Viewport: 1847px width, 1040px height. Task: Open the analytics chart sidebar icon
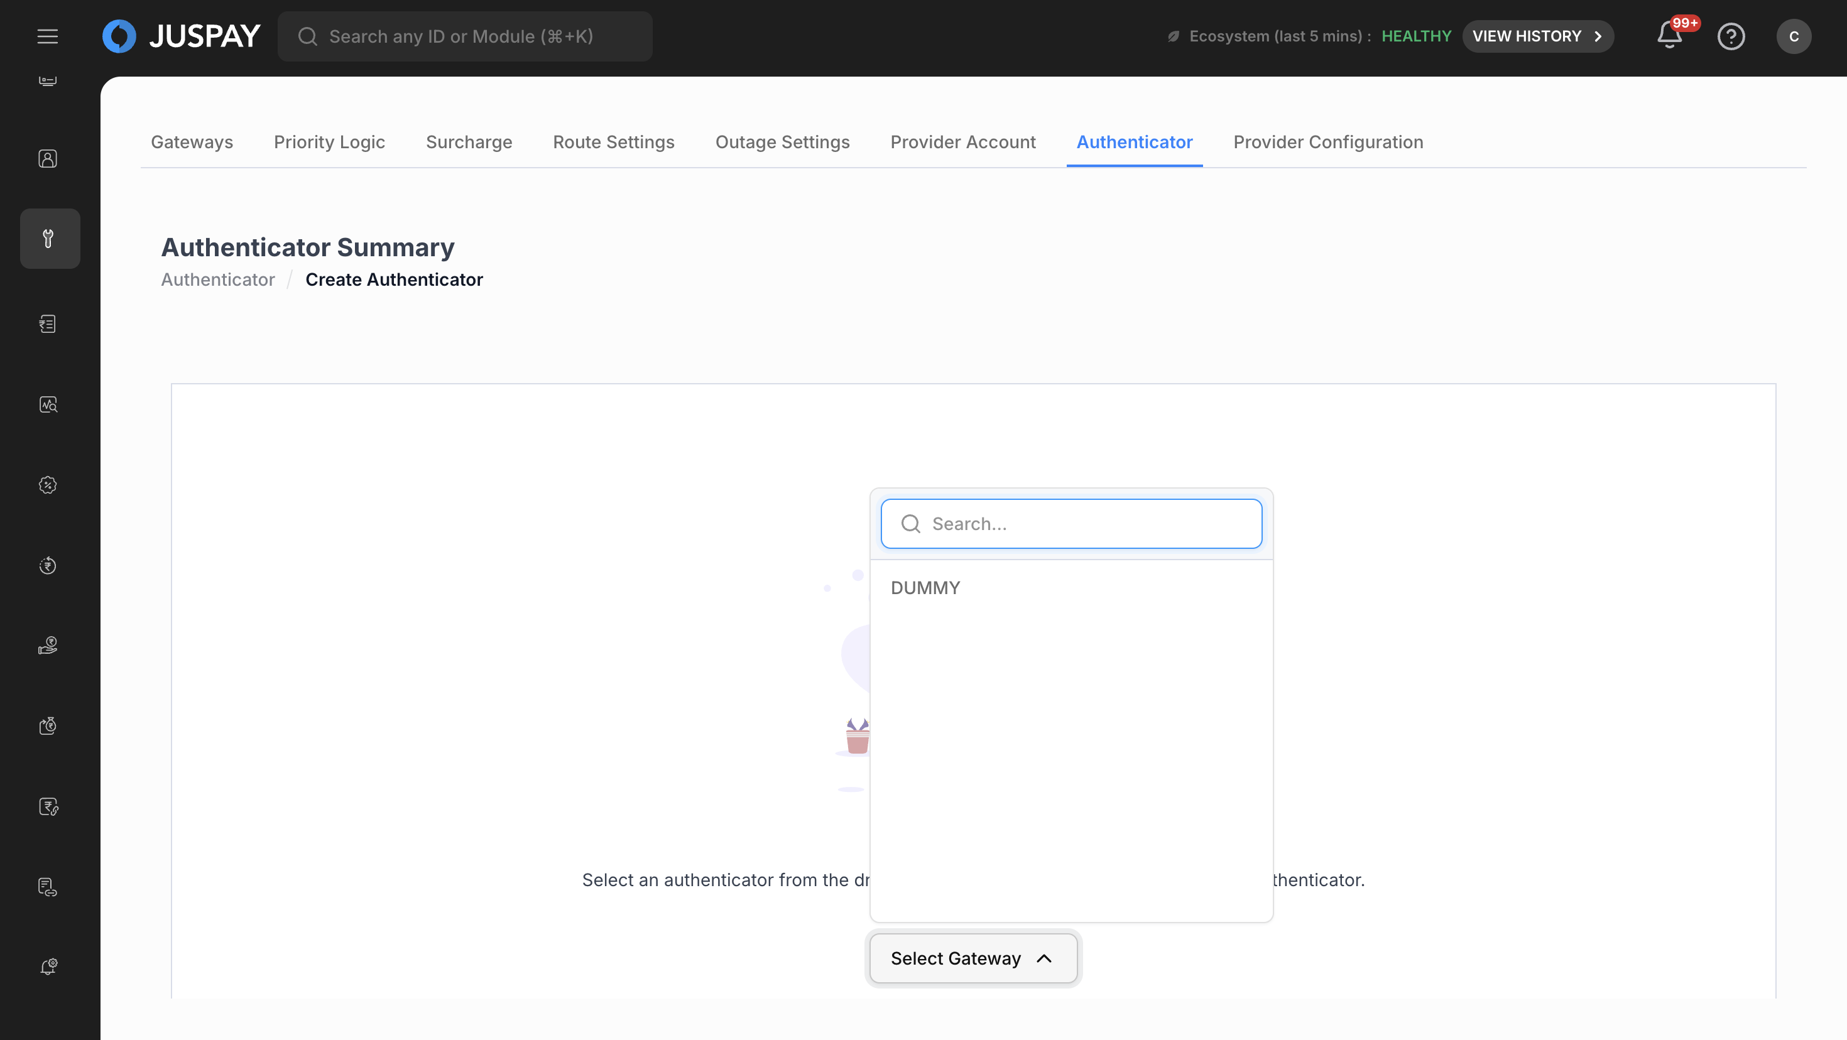[x=48, y=405]
